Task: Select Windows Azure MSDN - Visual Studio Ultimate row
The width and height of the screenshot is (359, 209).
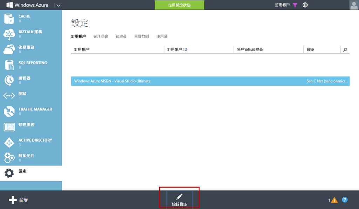Action: [x=210, y=81]
